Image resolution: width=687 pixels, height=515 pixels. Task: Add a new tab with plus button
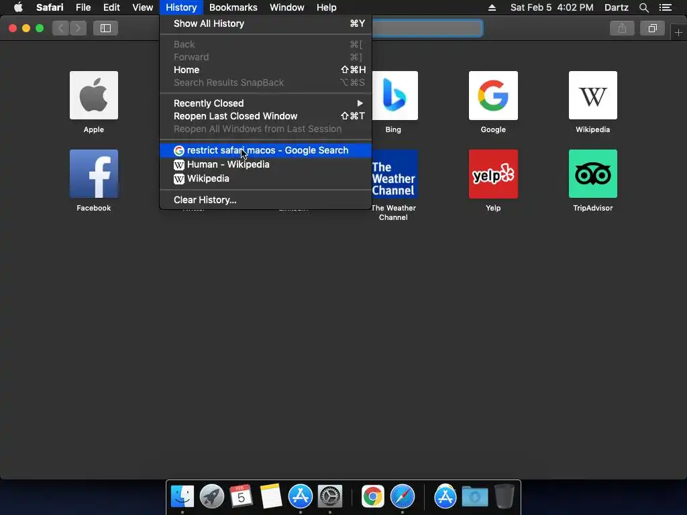pos(678,32)
